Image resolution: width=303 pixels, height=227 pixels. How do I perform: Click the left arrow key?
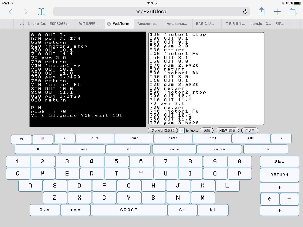270,199
